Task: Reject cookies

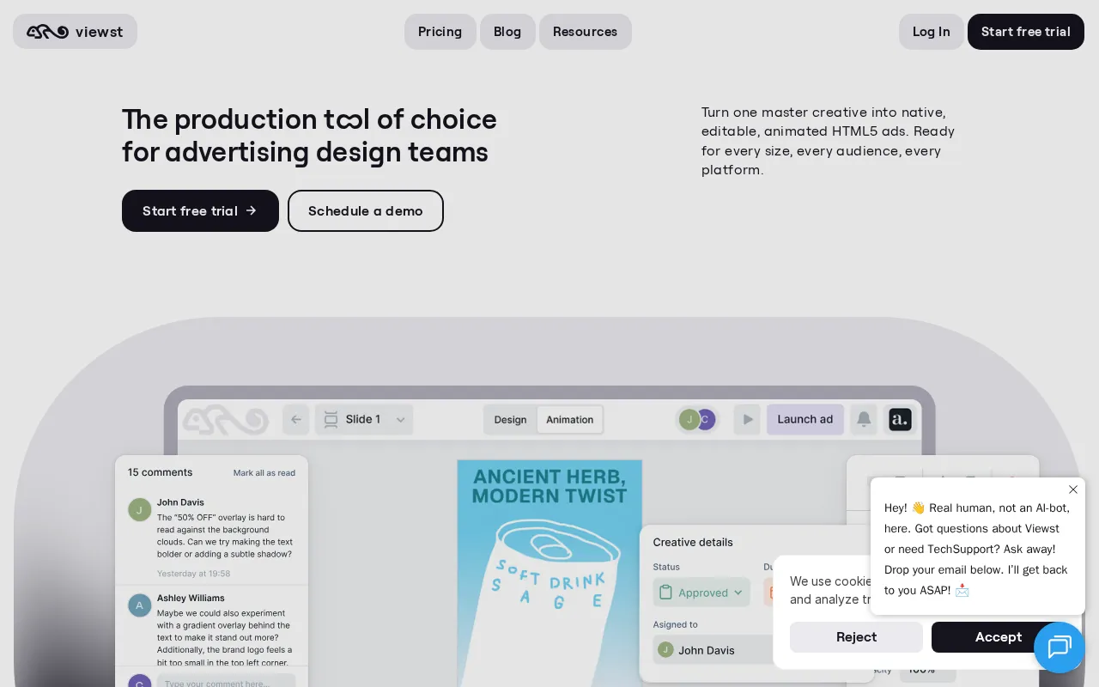Action: [856, 637]
